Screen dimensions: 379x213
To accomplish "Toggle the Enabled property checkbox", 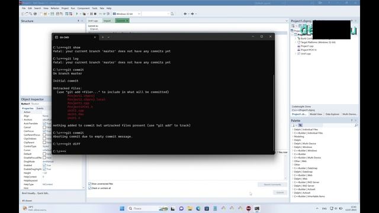I will (44, 165).
